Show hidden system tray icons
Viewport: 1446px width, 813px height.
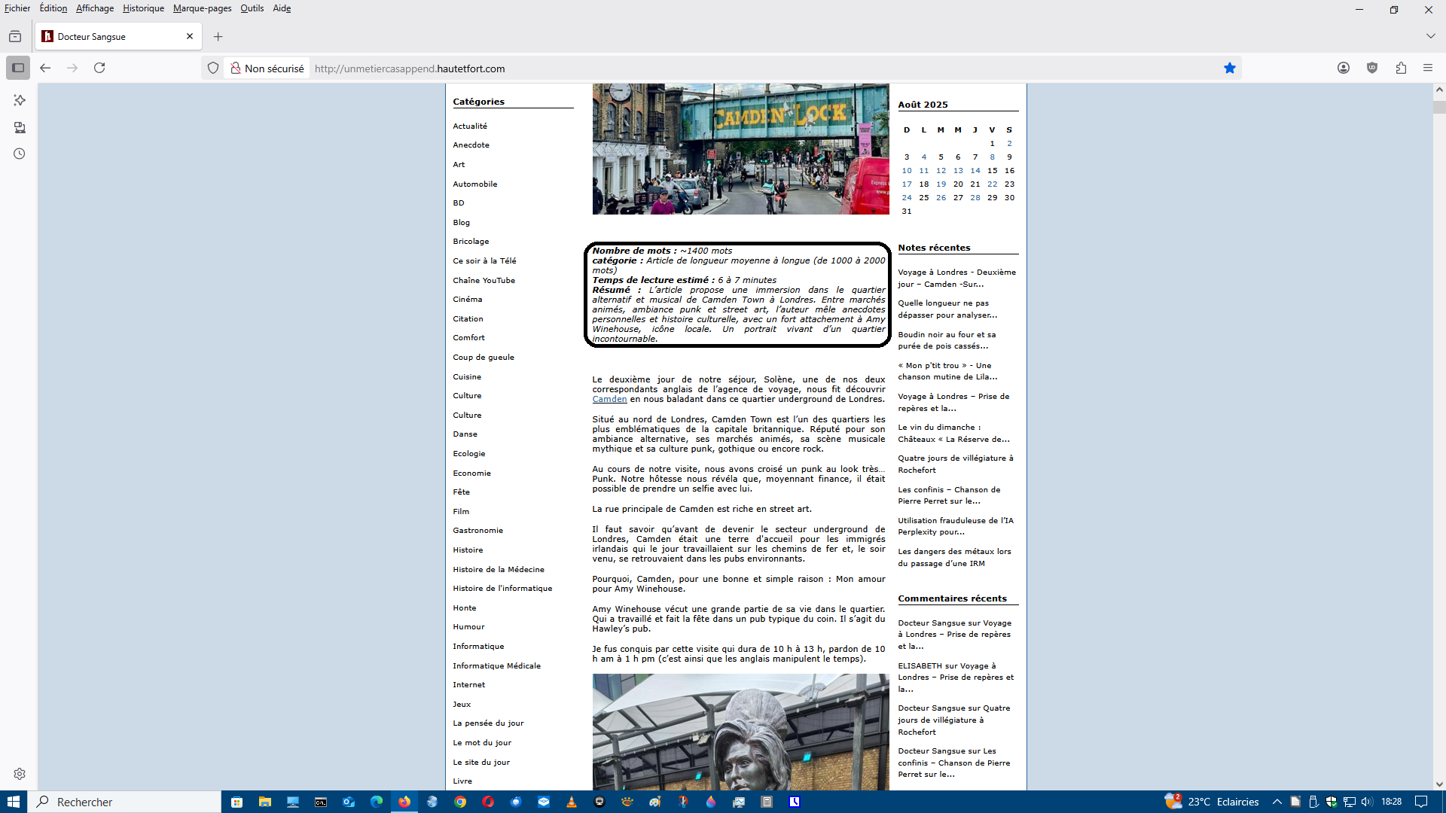(x=1277, y=802)
